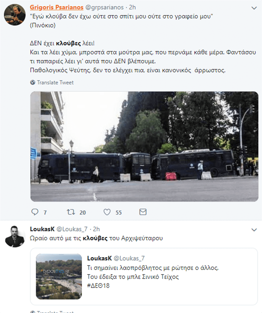Screen dimensions: 262x313
Task: Expand options menu on Psarianos's tweet
Action: (254, 8)
